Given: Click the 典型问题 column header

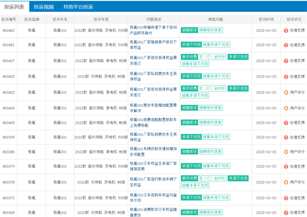Looking at the screenshot, I should point(215,19).
